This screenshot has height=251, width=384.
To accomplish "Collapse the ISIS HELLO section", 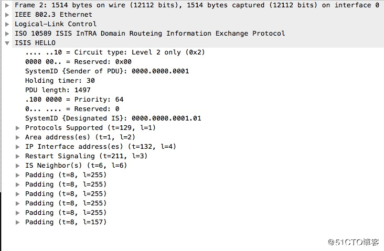I will (x=7, y=43).
